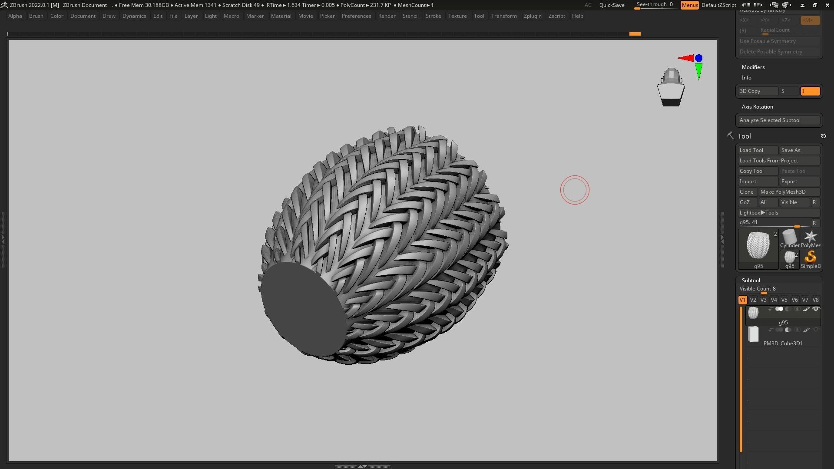Show the PM3D_Cube3D1 subtool via eye
The image size is (834, 469).
815,330
